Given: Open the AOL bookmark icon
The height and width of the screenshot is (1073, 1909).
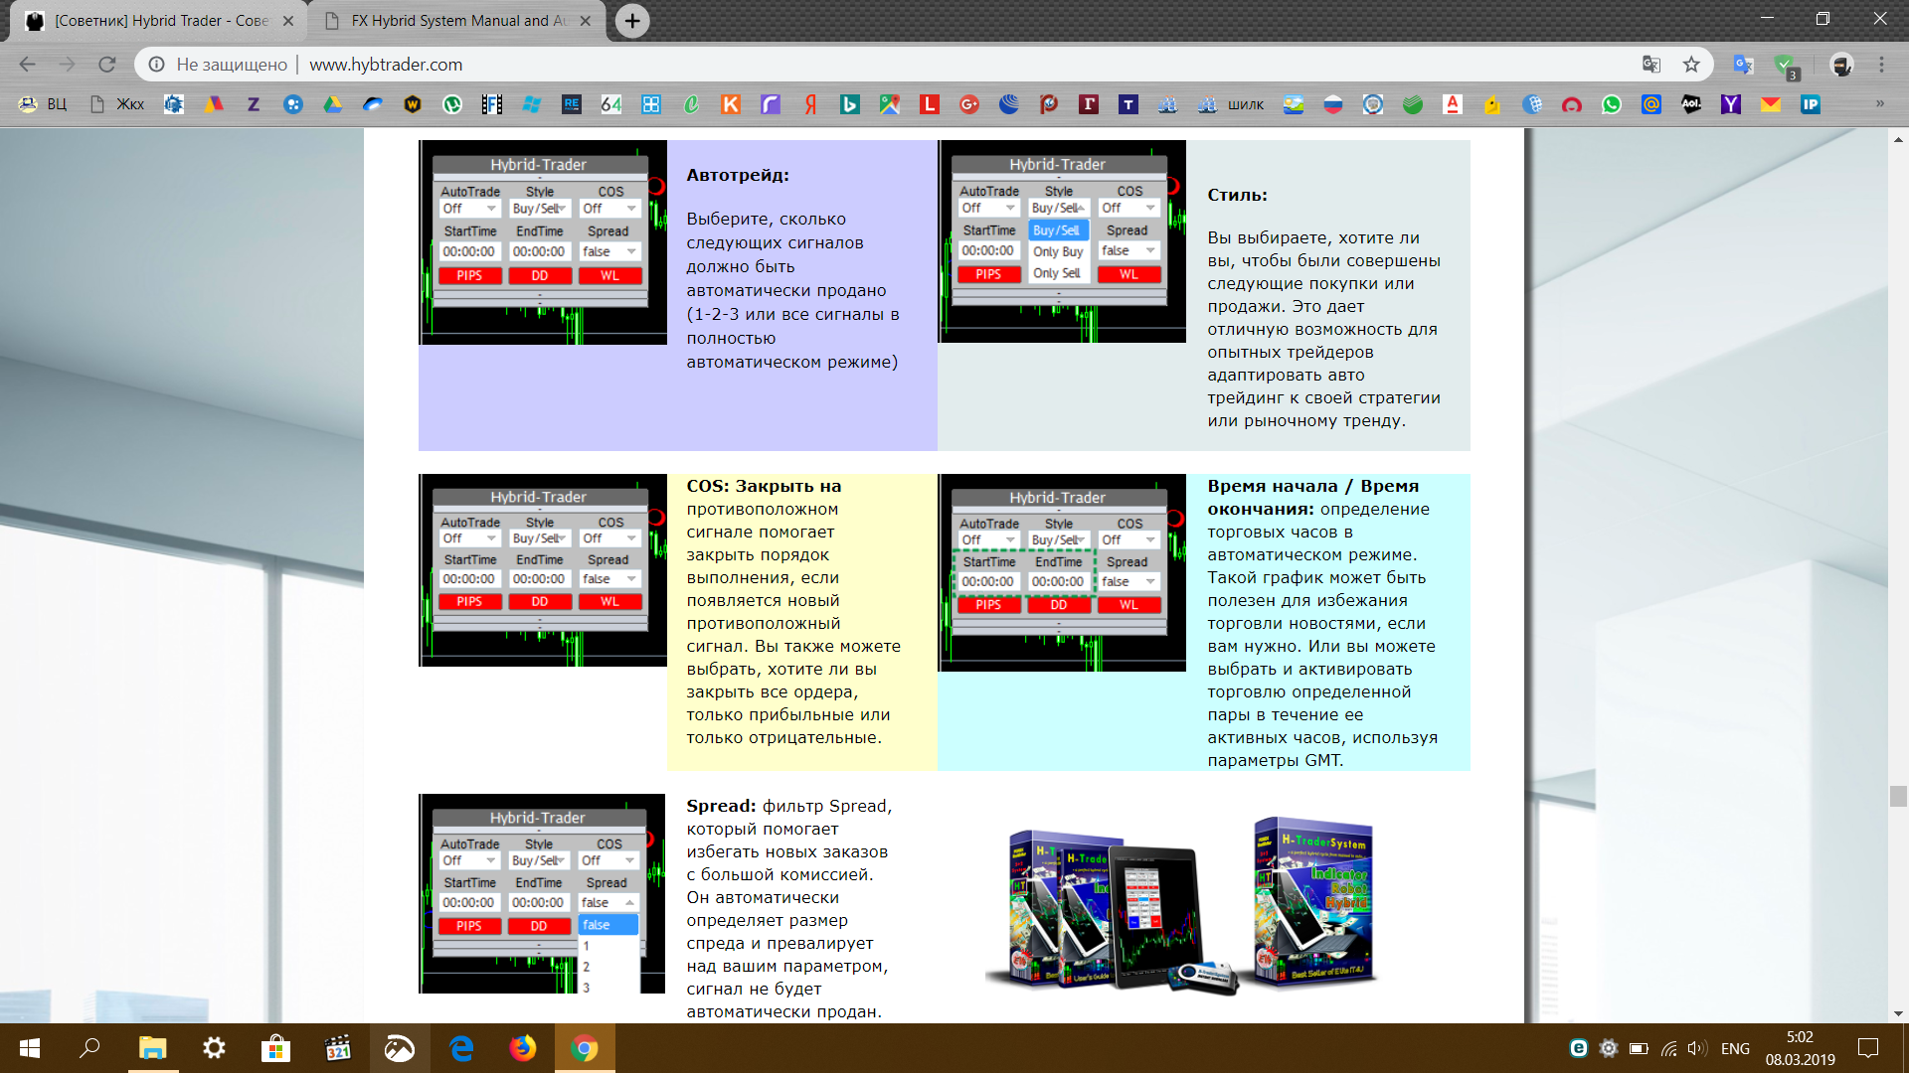Looking at the screenshot, I should [x=1691, y=104].
